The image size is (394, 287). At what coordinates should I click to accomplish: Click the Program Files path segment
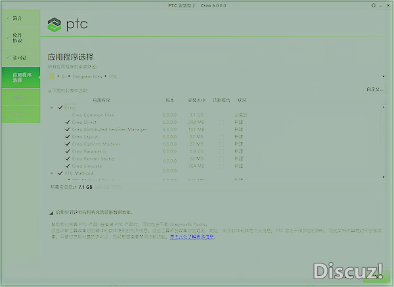click(87, 77)
